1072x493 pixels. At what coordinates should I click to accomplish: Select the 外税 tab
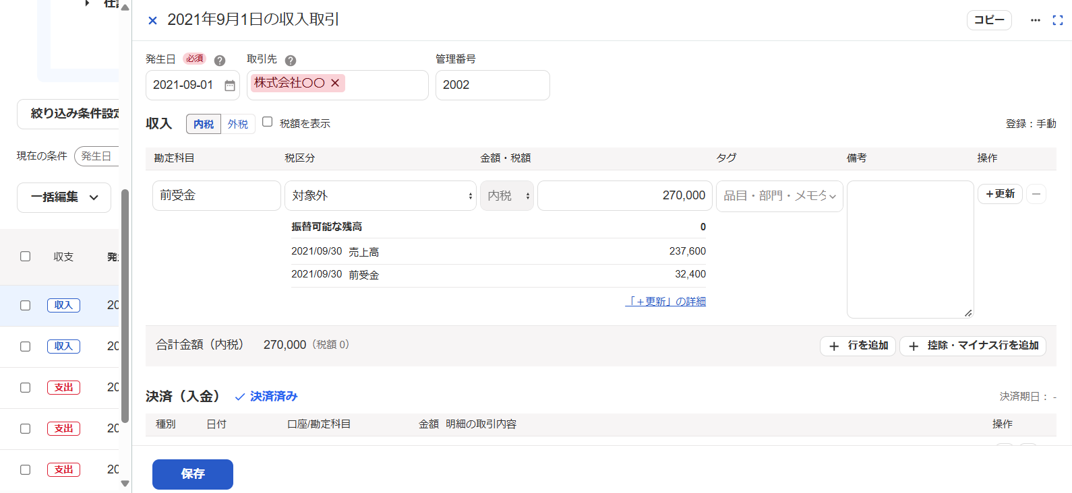(238, 124)
